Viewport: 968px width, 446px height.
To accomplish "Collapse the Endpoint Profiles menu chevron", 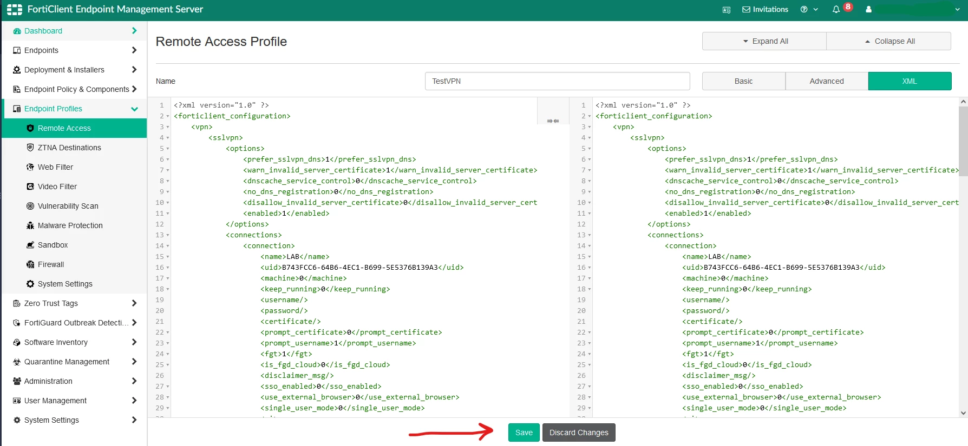I will (x=134, y=109).
